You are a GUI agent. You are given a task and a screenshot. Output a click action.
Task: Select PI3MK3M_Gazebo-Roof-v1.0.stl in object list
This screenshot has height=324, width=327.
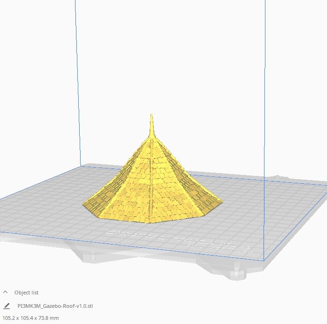point(51,306)
